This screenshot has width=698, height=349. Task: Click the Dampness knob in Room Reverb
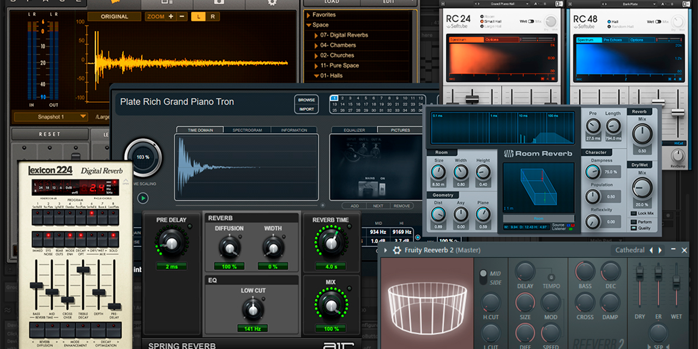pyautogui.click(x=593, y=172)
